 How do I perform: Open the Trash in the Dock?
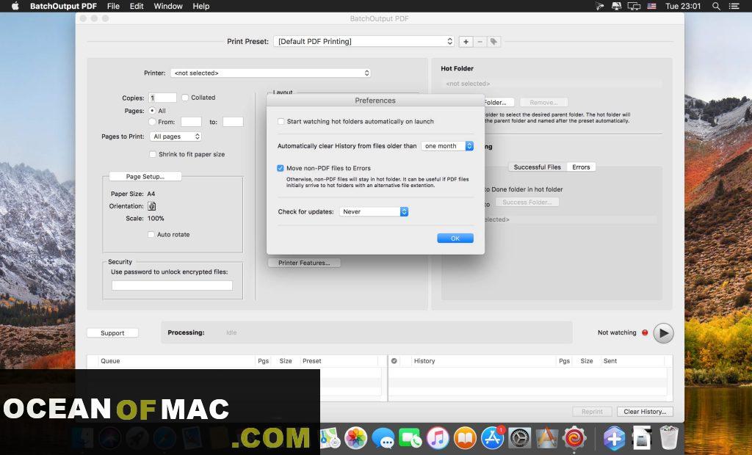tap(669, 437)
